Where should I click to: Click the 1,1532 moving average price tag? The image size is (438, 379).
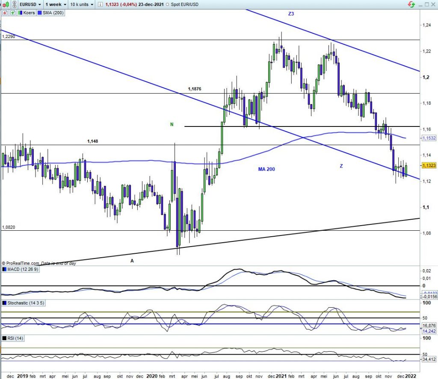point(429,138)
